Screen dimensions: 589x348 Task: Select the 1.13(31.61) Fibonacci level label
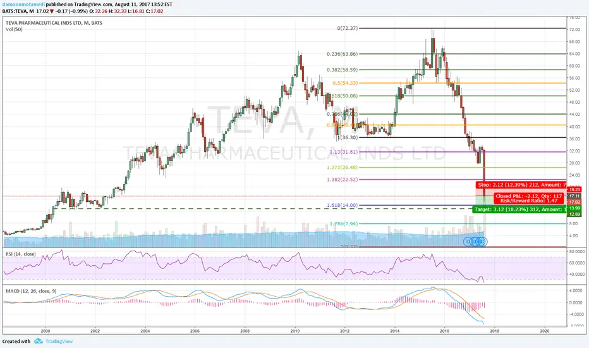pyautogui.click(x=344, y=152)
